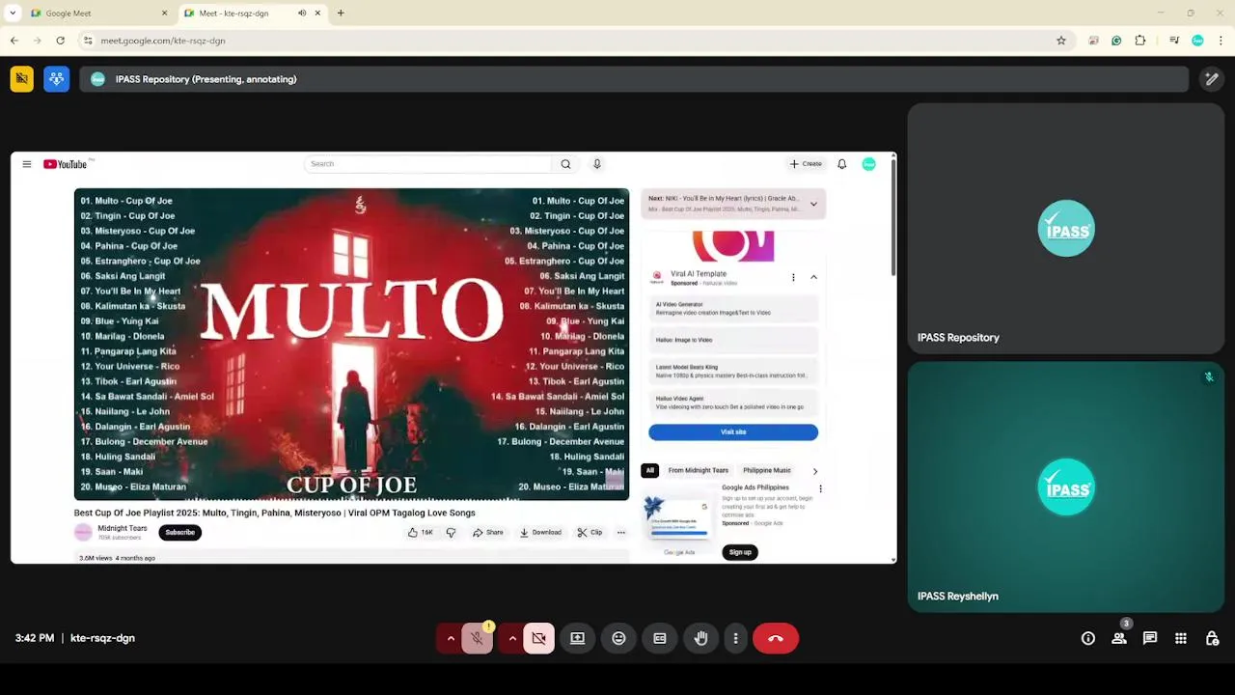Leave call with red hang-up button
The height and width of the screenshot is (695, 1235).
(776, 638)
